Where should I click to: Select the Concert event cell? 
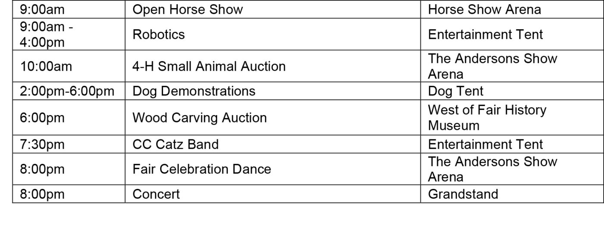(156, 194)
